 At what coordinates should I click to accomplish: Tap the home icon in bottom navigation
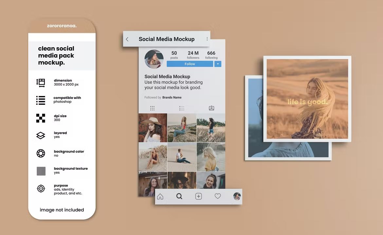coord(160,196)
